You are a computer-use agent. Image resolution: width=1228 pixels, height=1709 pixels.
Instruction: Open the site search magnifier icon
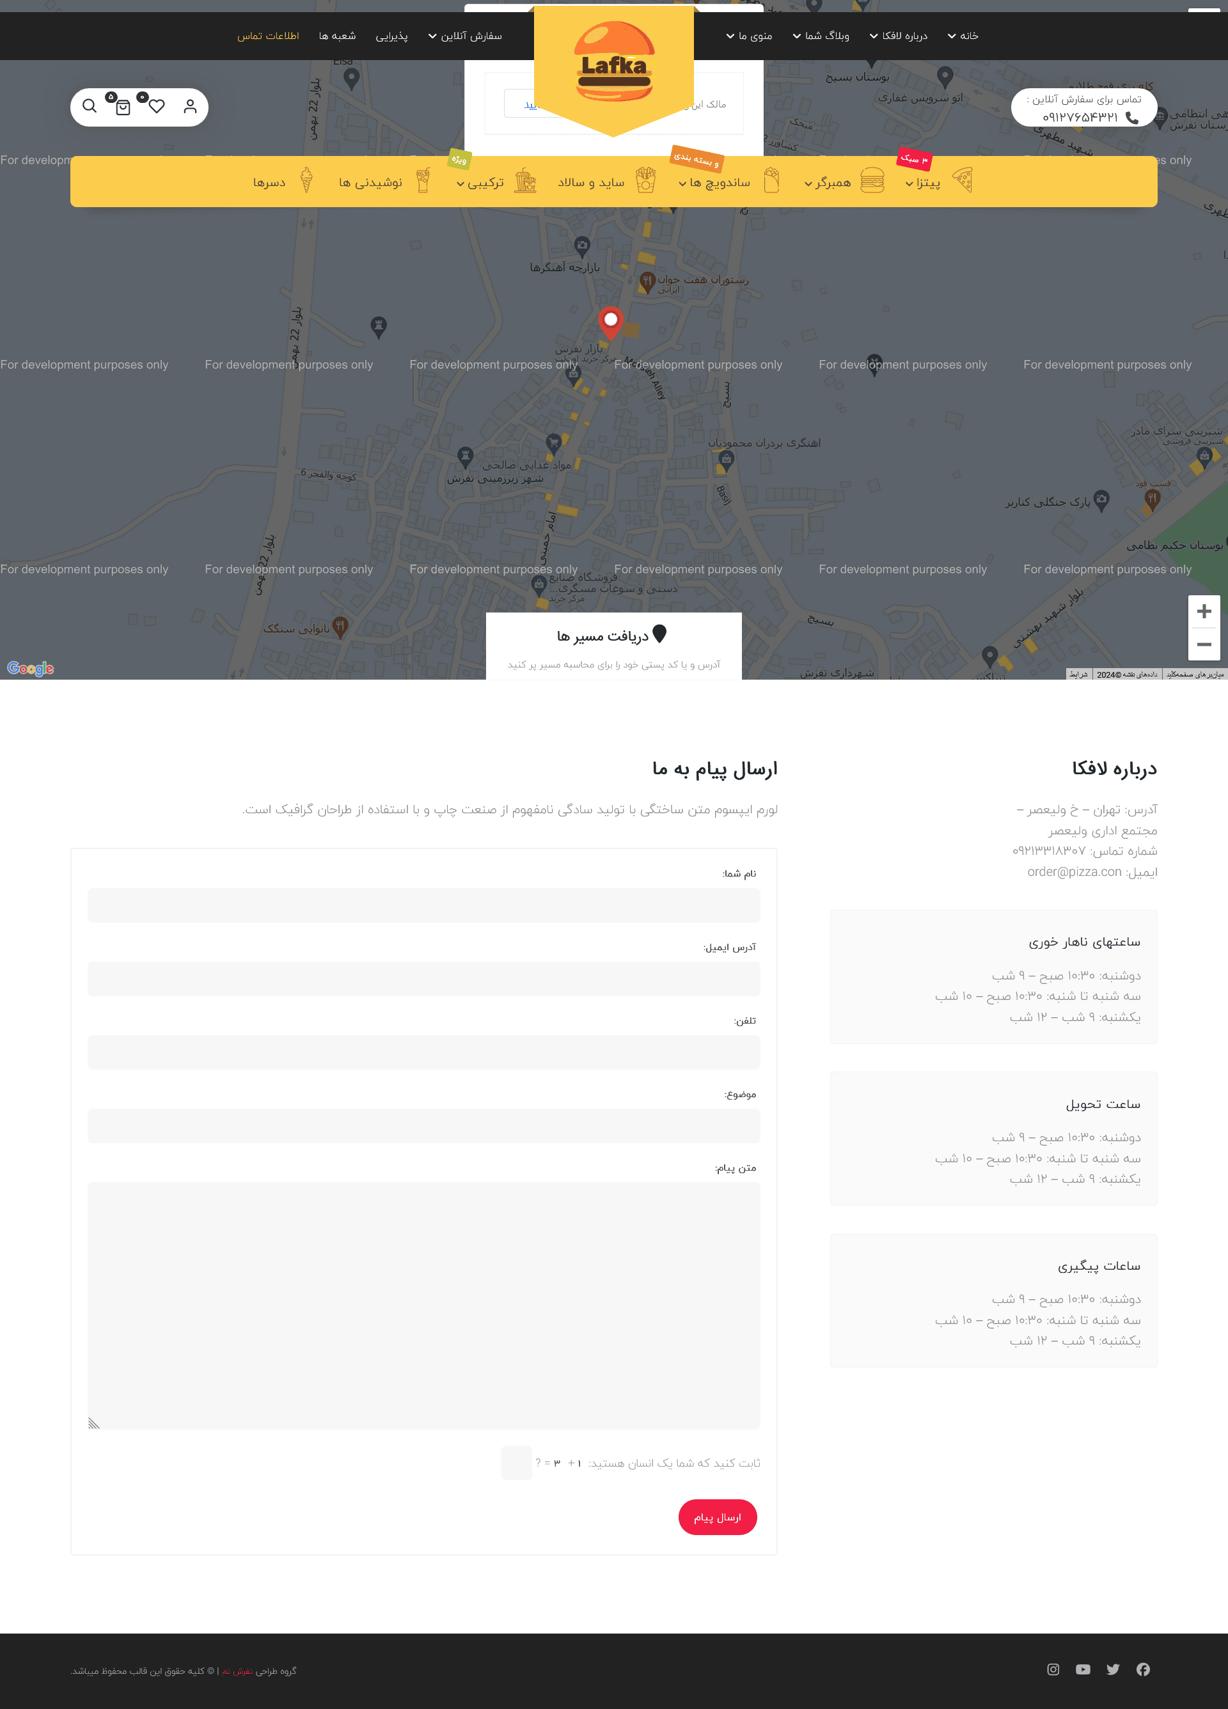click(x=90, y=106)
